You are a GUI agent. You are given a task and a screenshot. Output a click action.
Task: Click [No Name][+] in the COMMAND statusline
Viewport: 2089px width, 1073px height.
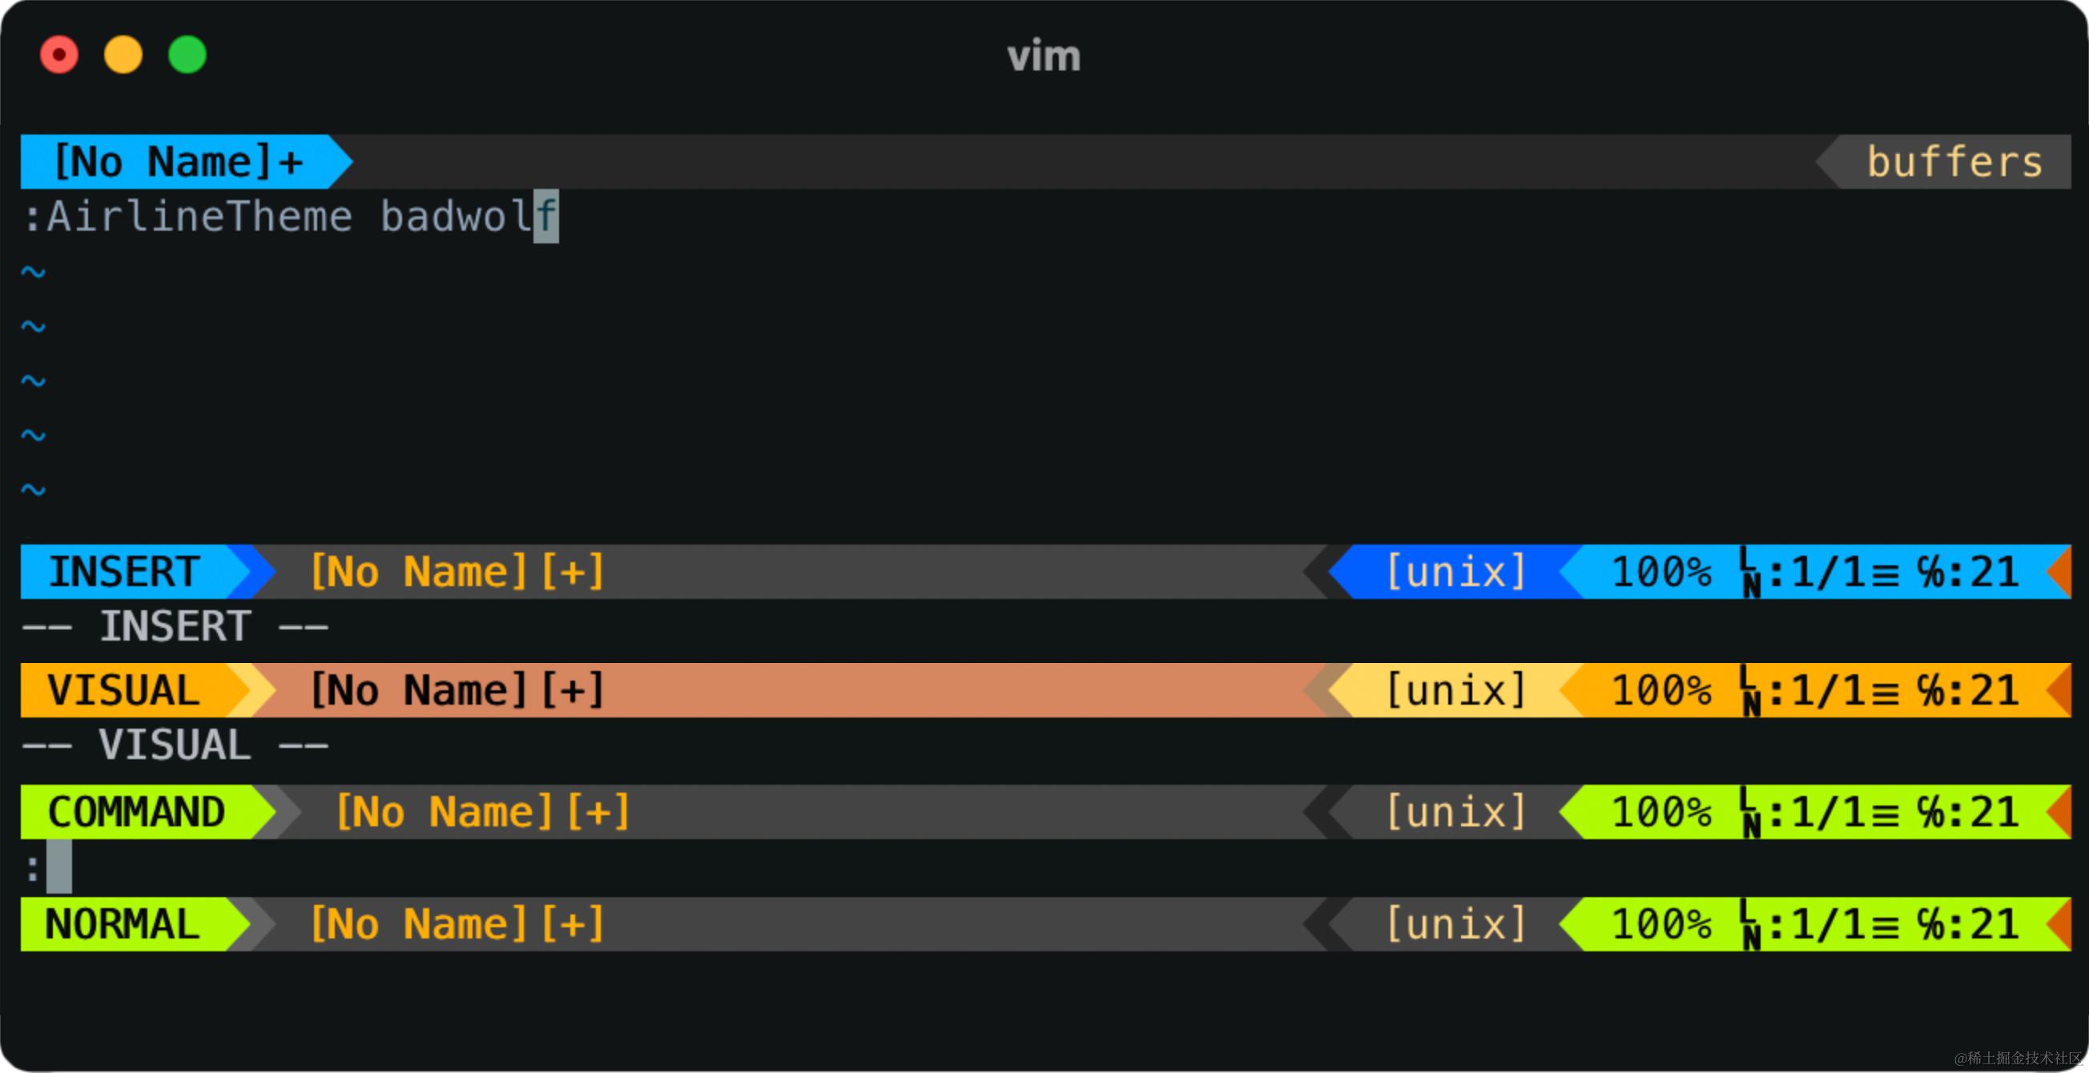pyautogui.click(x=483, y=812)
